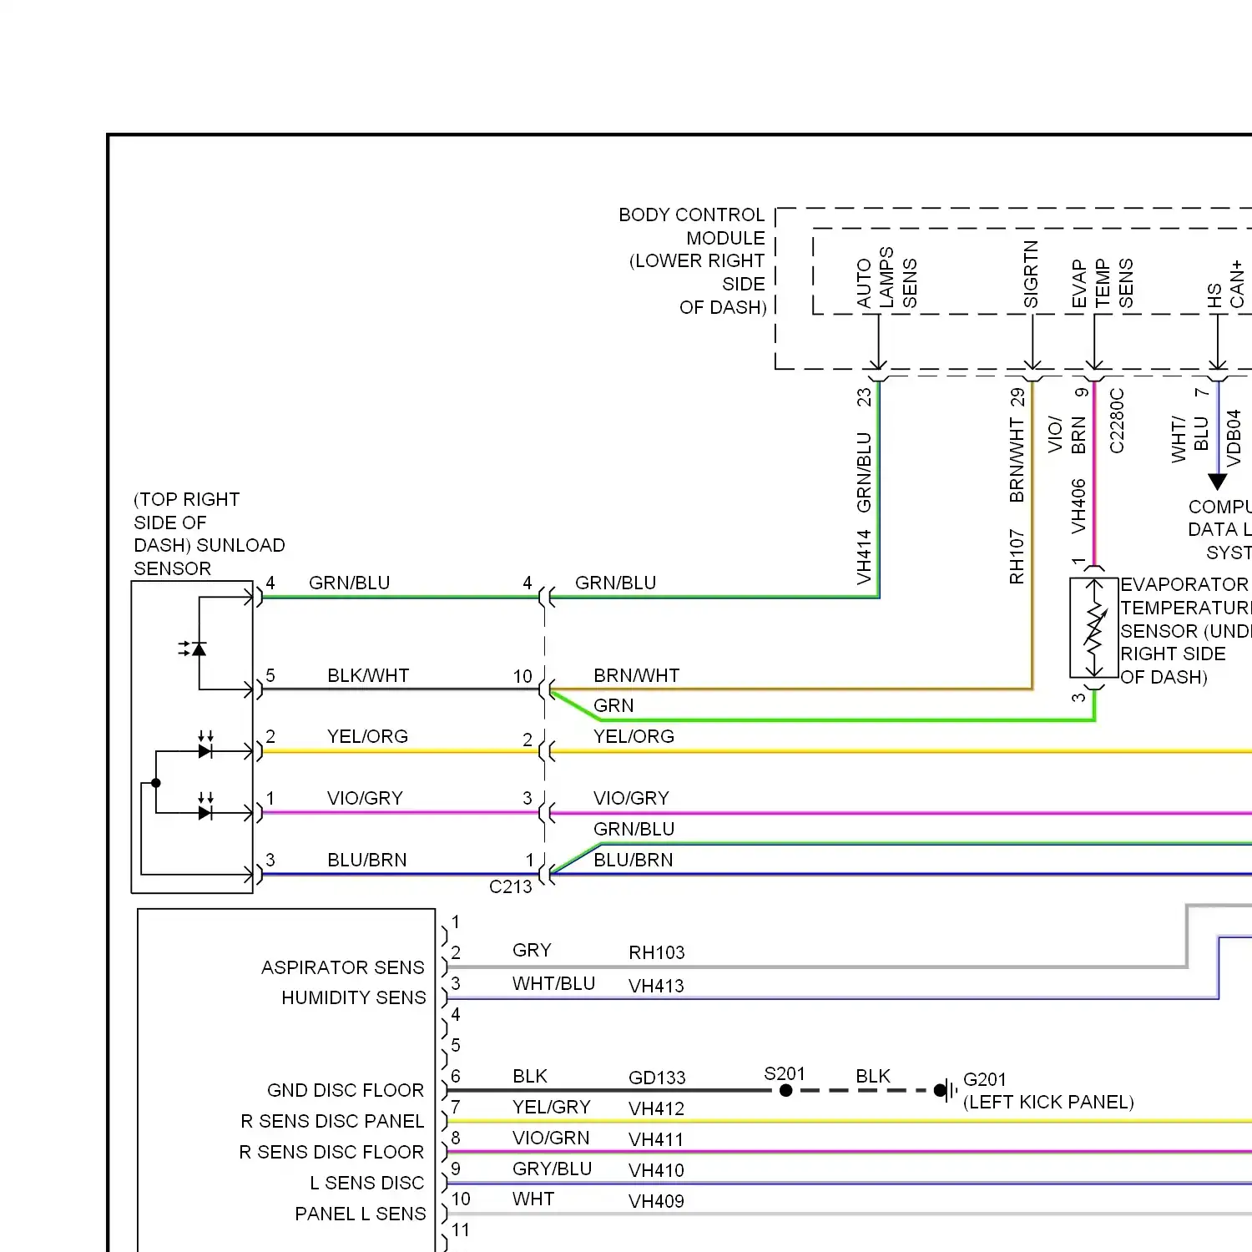Click the S201 splice dot
The width and height of the screenshot is (1252, 1252).
785,1090
